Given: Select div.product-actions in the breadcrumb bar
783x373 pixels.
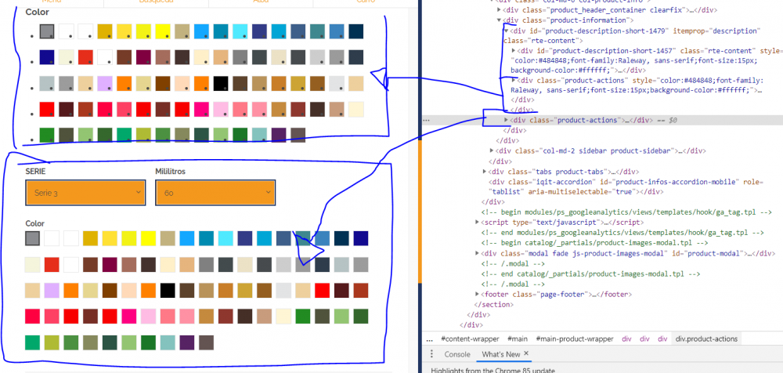Looking at the screenshot, I should [x=706, y=339].
